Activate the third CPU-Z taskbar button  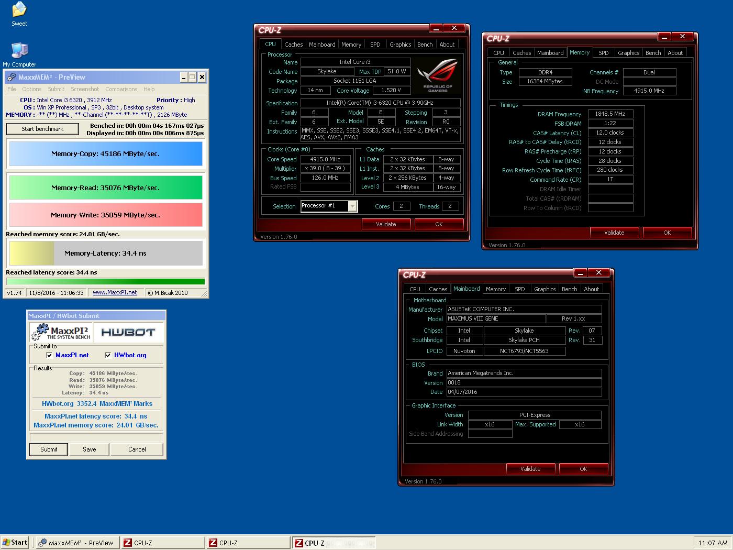tap(334, 543)
